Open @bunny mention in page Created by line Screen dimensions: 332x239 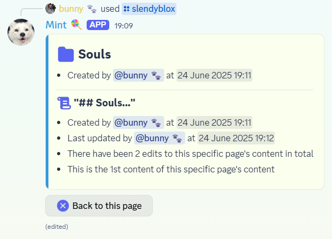click(x=138, y=122)
